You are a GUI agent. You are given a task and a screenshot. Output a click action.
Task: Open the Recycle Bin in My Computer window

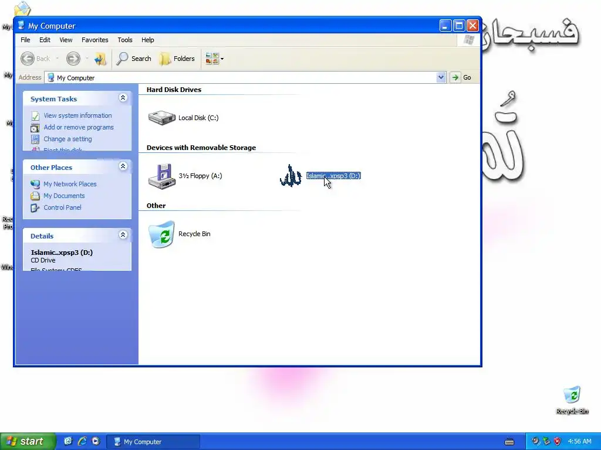click(162, 234)
